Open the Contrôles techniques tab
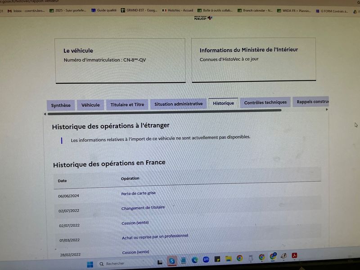 pos(265,103)
